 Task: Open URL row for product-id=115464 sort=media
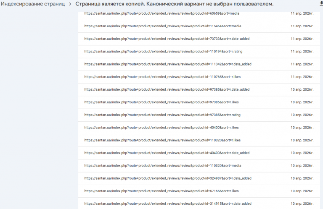[199, 26]
